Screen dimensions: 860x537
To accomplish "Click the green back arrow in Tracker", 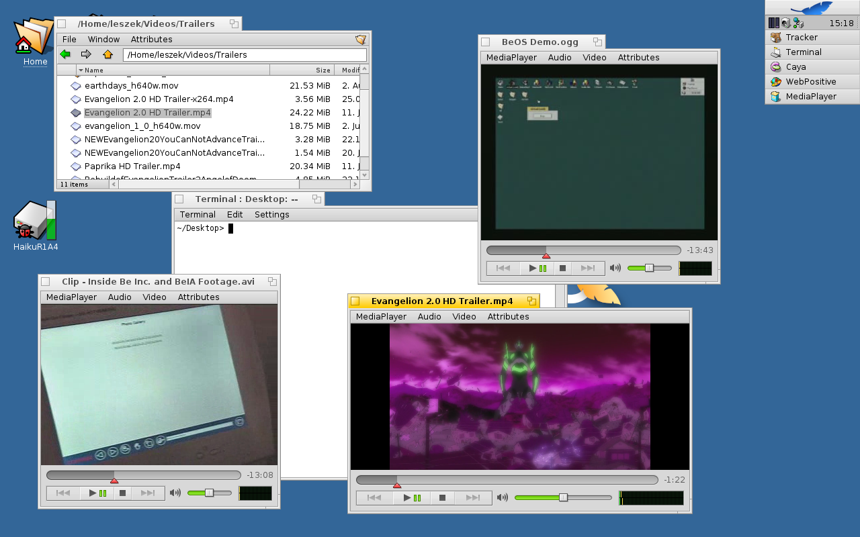I will point(65,54).
